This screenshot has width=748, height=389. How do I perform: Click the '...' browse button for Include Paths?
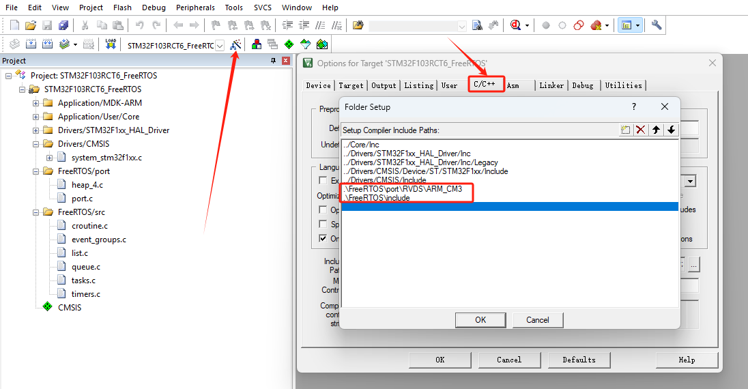pos(693,264)
